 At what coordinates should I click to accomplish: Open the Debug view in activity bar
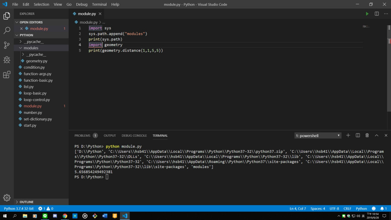tap(7, 60)
